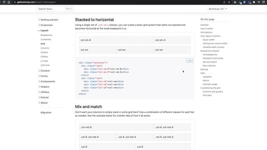Image resolution: width=267 pixels, height=150 pixels.
Task: Jump to Grid options
Action: pyautogui.click(x=206, y=32)
